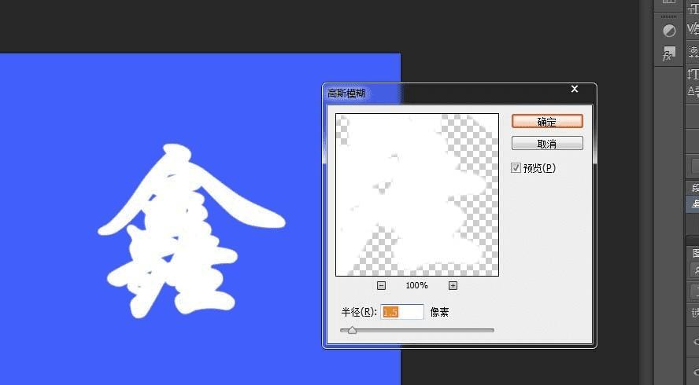Click the 100% zoom level text
The height and width of the screenshot is (385, 699).
(417, 286)
